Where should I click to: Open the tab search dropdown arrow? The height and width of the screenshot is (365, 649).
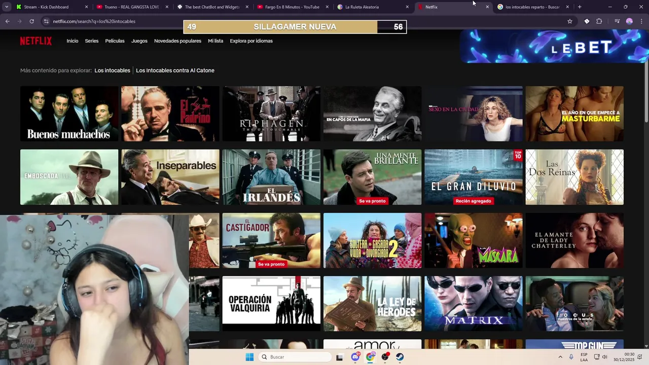point(7,7)
